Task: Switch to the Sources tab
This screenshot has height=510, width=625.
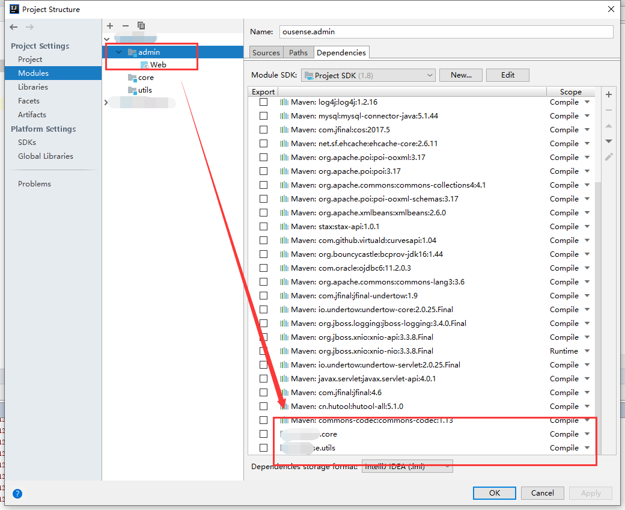Action: click(x=266, y=52)
